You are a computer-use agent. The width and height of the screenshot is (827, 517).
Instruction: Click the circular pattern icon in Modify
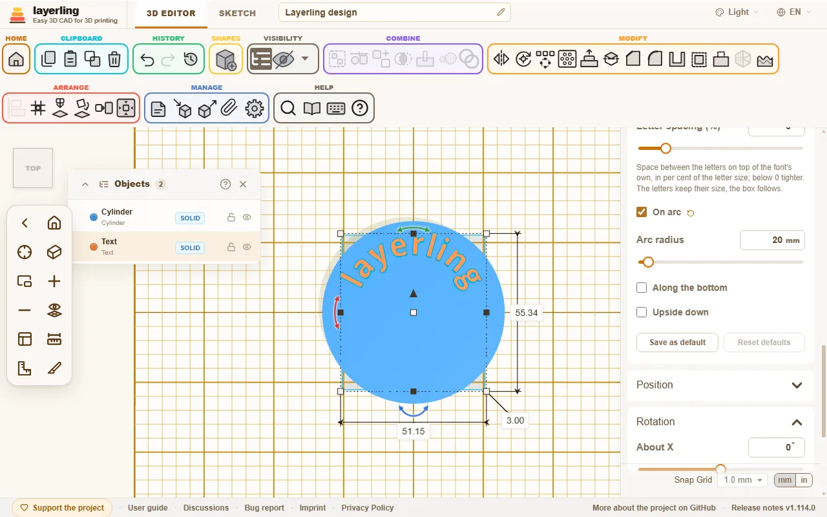pos(545,59)
